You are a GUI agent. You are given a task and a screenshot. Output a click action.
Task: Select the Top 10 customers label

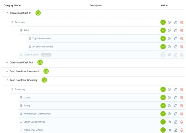click(x=42, y=39)
